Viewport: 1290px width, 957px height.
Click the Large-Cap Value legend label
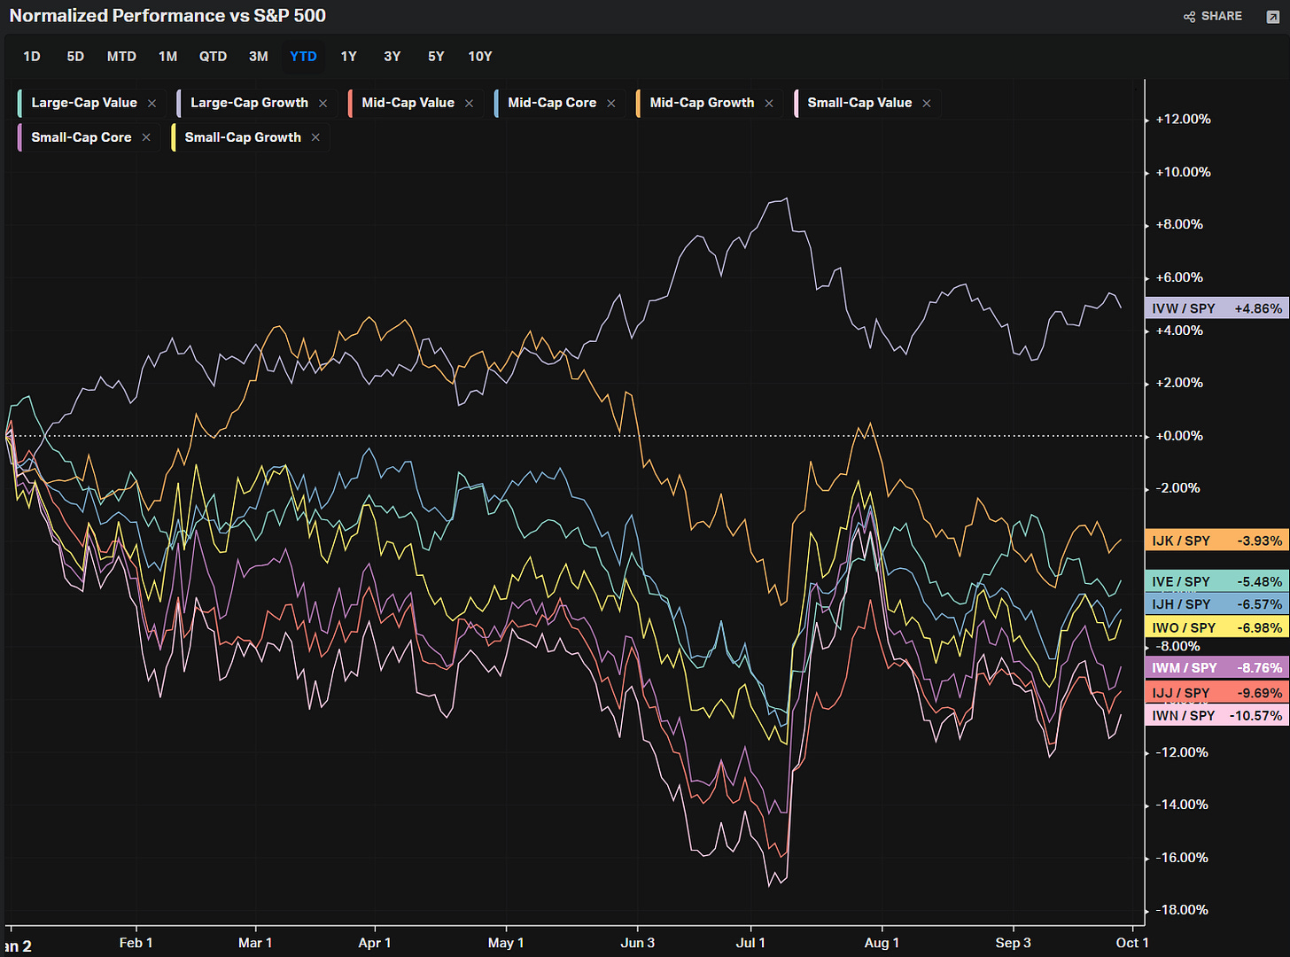click(x=84, y=103)
